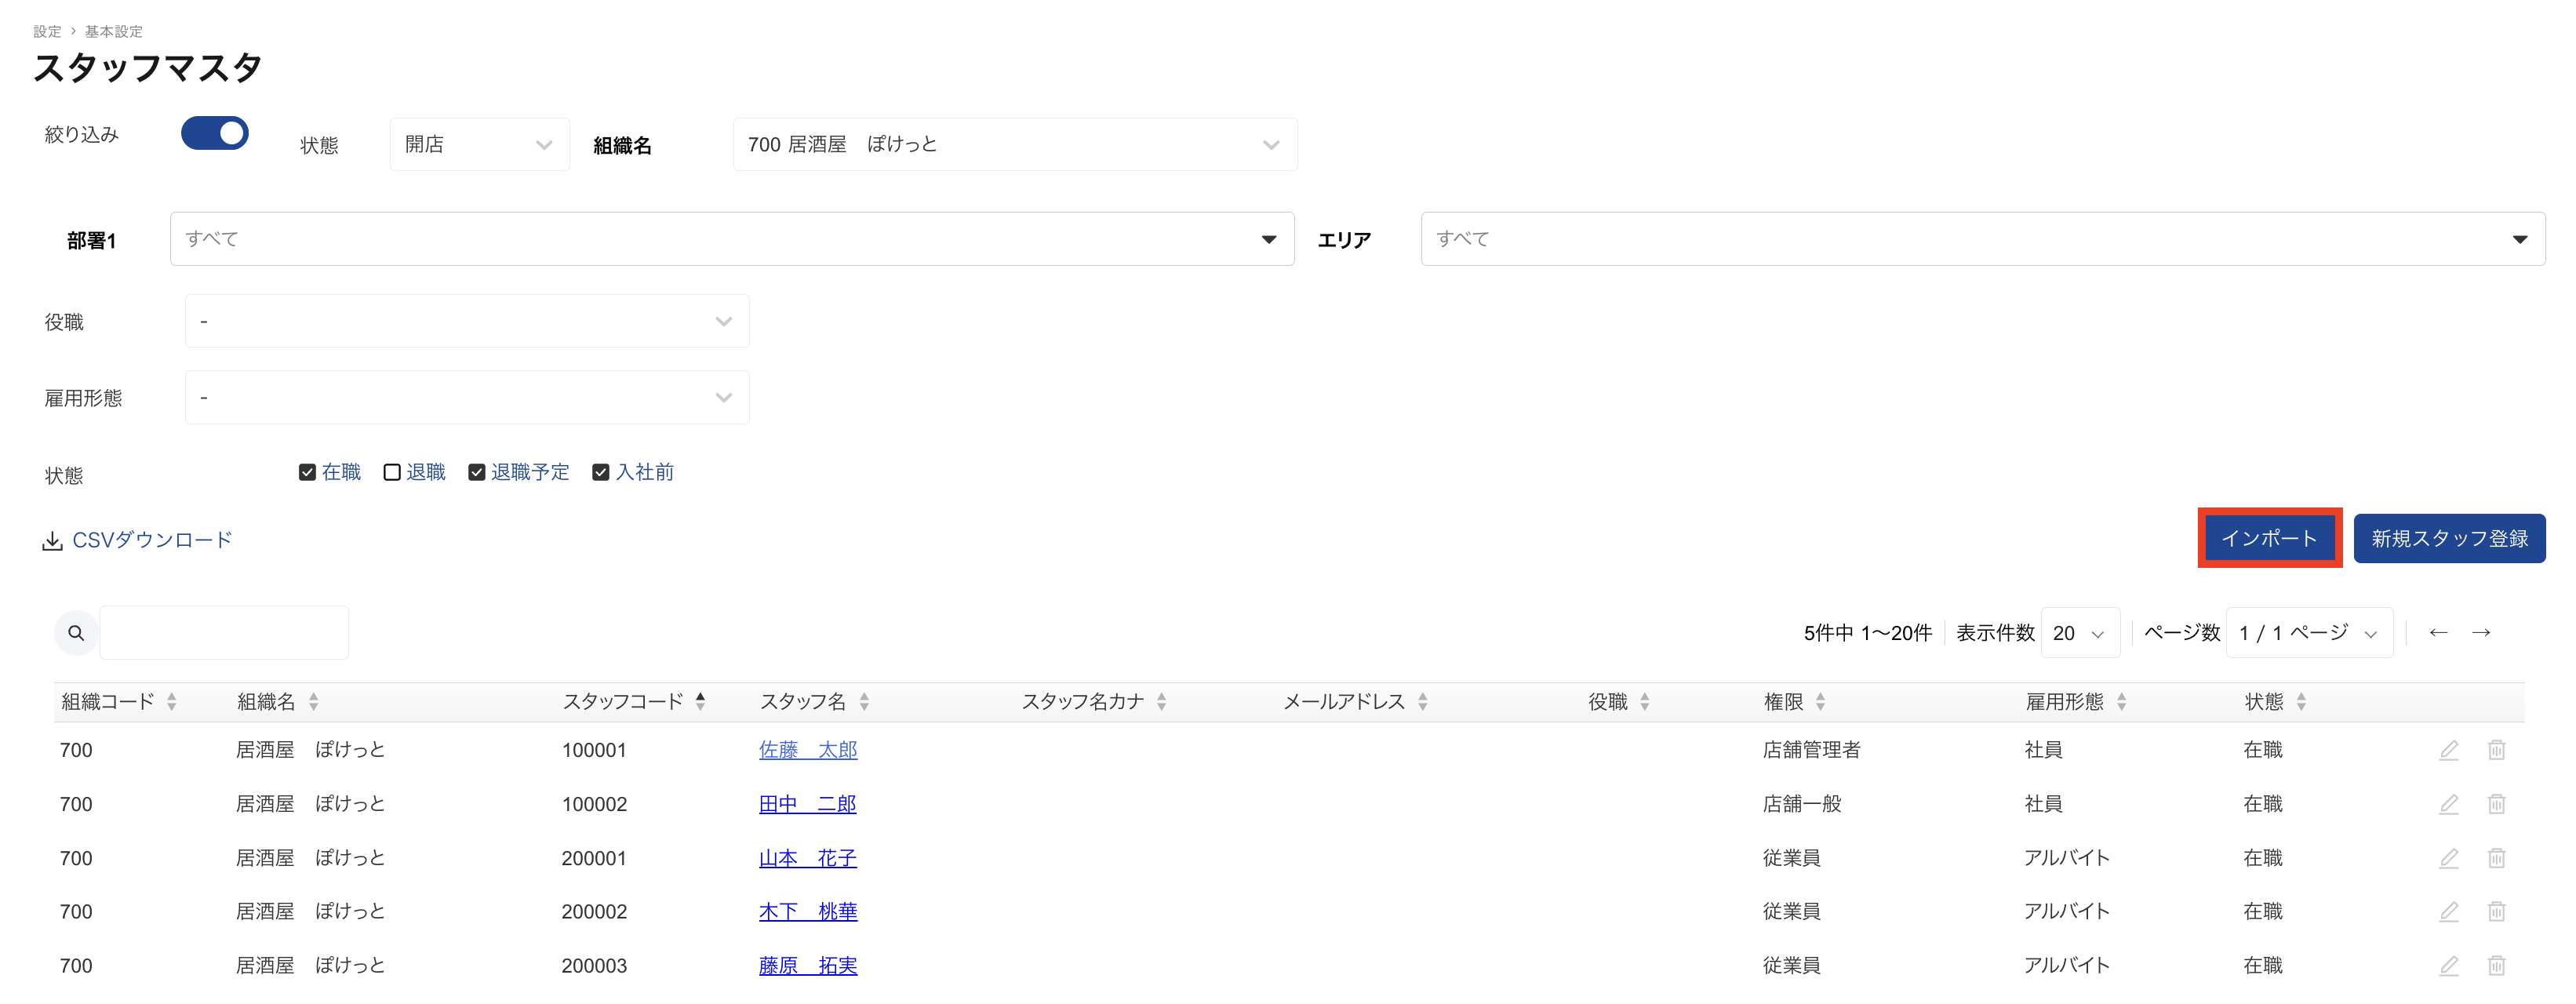2576x1004 pixels.
Task: Click staff code 100001 cell
Action: 594,750
